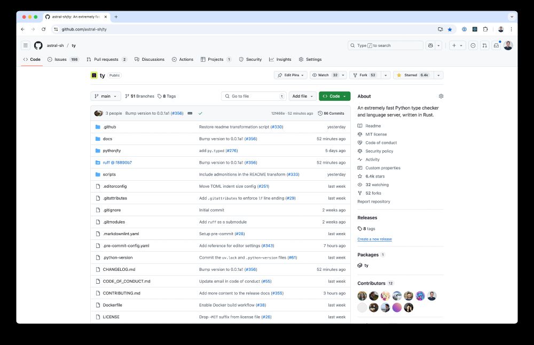
Task: Open the user profile avatar menu
Action: [x=508, y=45]
